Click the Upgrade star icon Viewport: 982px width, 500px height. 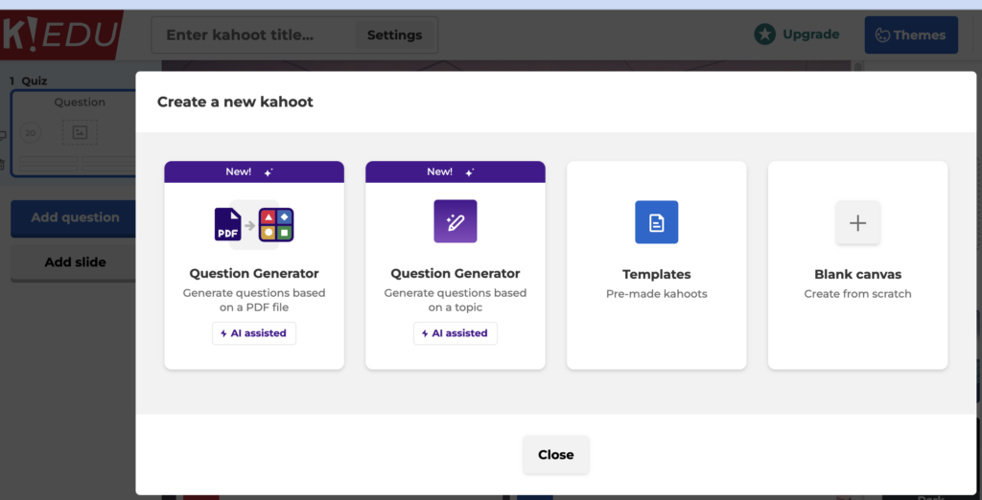click(x=764, y=34)
